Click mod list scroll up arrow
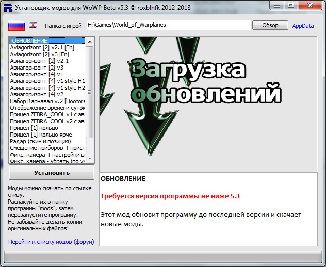326x267 pixels. pos(90,42)
